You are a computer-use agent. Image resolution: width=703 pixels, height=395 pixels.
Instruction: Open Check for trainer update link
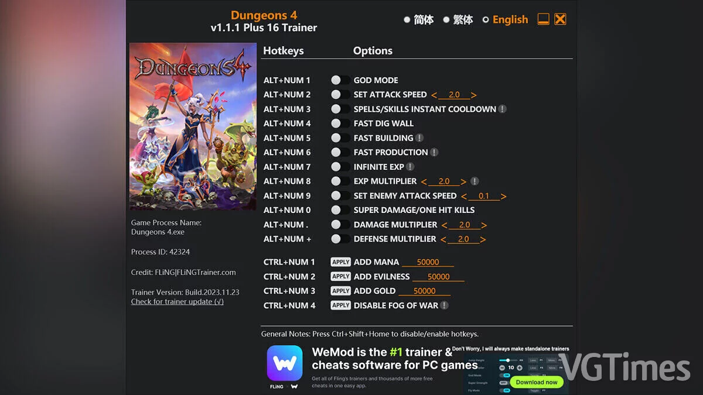tap(178, 301)
